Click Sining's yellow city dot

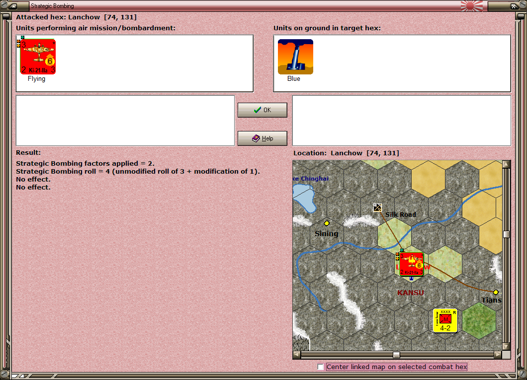point(327,222)
